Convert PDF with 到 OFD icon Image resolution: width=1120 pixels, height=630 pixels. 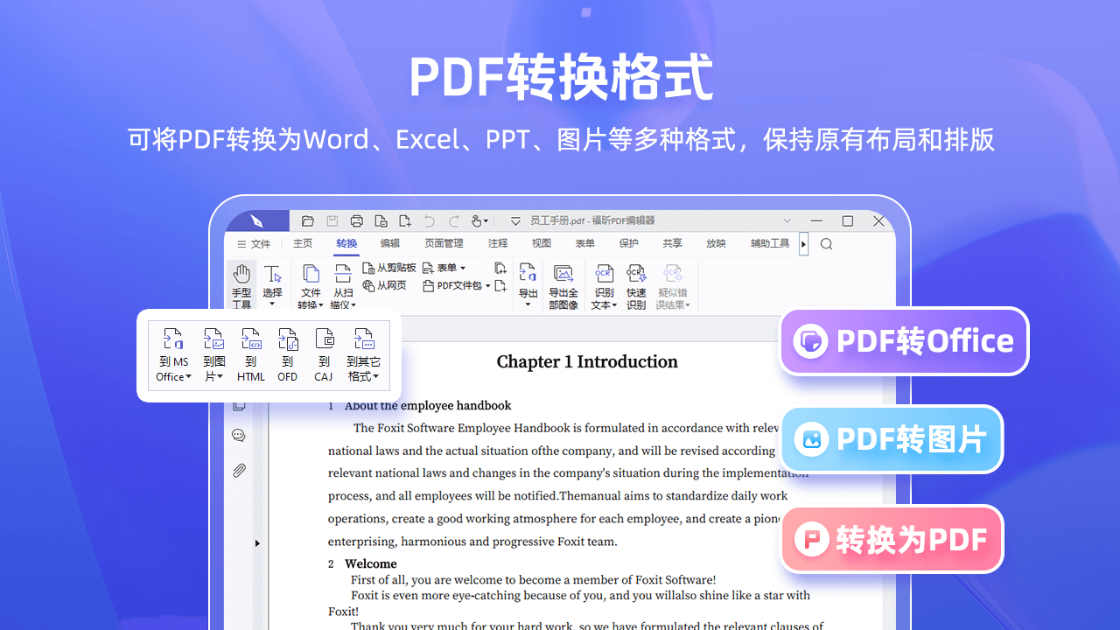click(288, 339)
